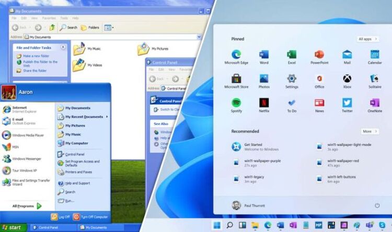The image size is (392, 232).
Task: Open MSN from XP Start menu
Action: pyautogui.click(x=10, y=147)
